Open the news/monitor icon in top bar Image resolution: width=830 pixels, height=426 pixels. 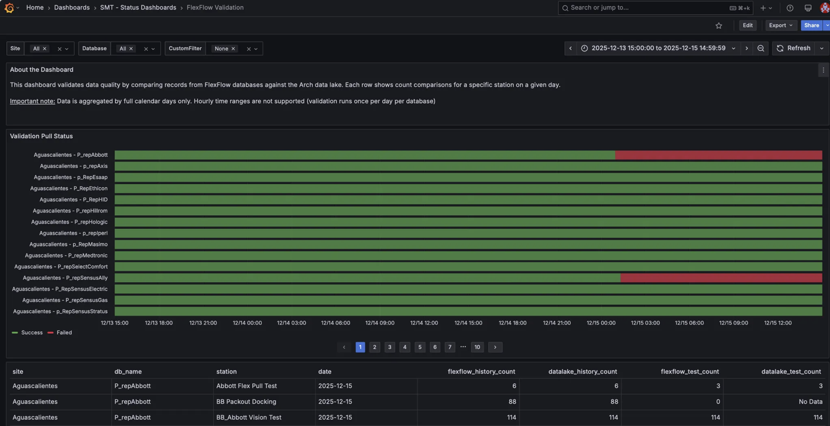click(x=808, y=8)
